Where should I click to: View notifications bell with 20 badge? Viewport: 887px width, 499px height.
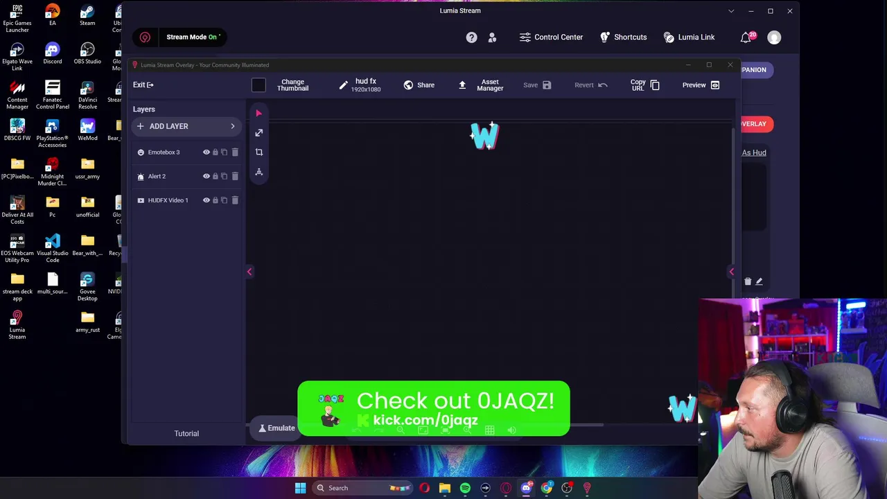pos(747,37)
